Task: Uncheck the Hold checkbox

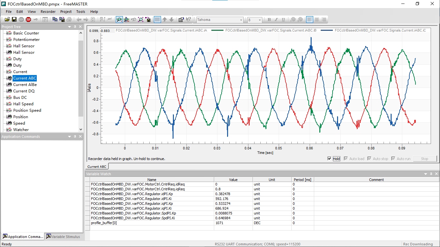Action: 329,159
